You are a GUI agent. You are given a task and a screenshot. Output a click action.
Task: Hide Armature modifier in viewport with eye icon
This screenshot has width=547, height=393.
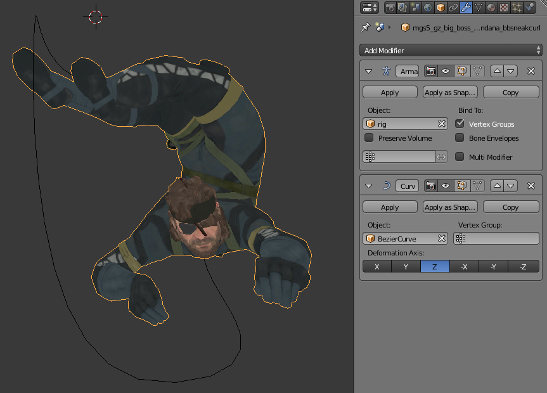tap(446, 71)
